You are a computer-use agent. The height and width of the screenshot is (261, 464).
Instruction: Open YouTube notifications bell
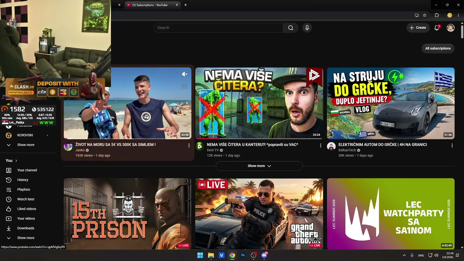point(437,28)
